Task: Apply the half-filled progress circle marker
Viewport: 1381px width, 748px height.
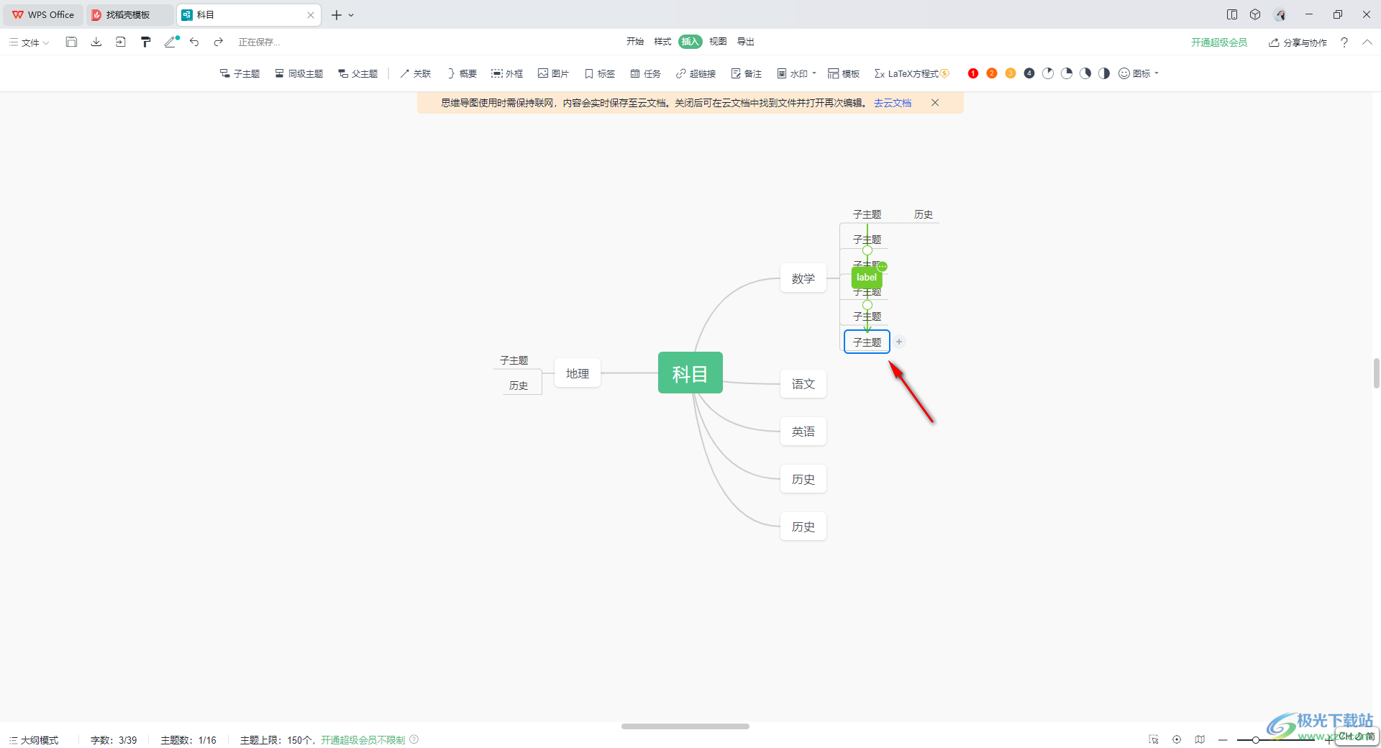Action: pos(1104,73)
